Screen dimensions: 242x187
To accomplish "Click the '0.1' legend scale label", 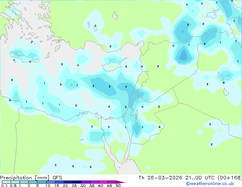I will (4, 185).
